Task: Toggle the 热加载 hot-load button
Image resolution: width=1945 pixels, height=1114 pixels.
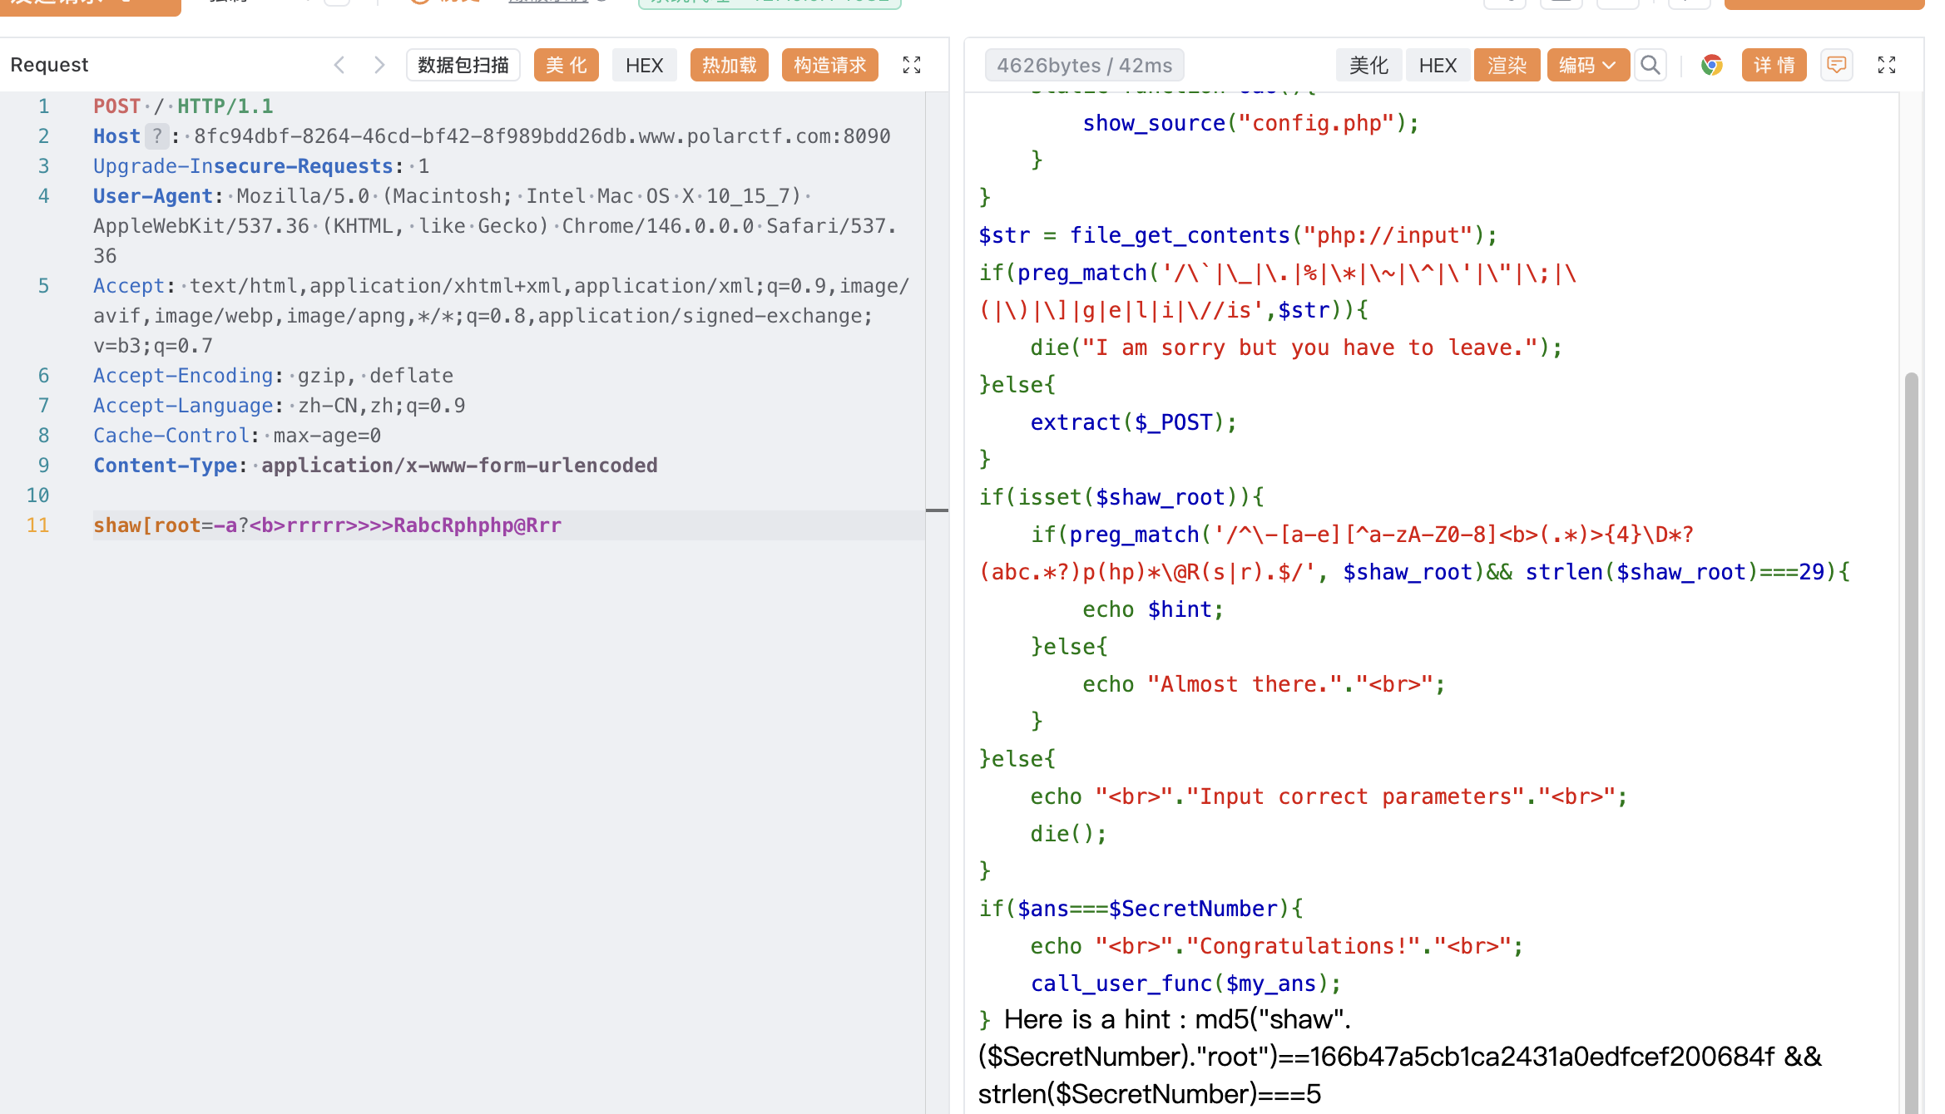Action: pos(729,65)
